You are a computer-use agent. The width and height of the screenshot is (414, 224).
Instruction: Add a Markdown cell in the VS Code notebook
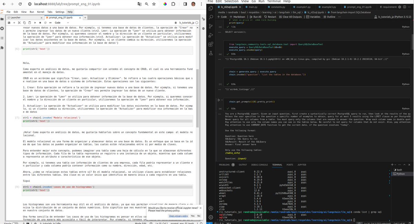[x=237, y=17]
